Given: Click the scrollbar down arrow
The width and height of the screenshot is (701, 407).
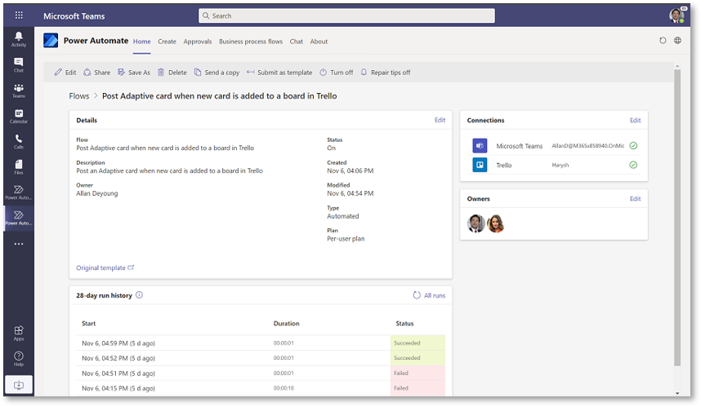Looking at the screenshot, I should pyautogui.click(x=677, y=392).
